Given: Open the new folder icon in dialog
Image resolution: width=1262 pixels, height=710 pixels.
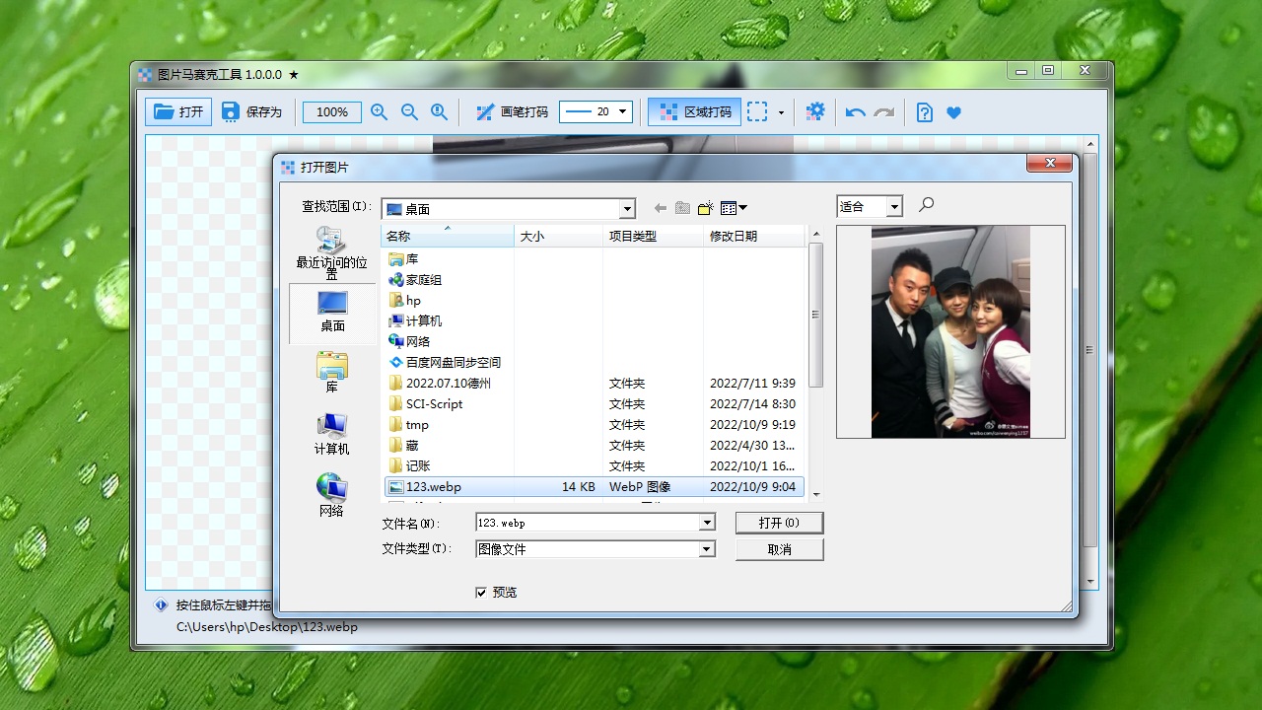Looking at the screenshot, I should (706, 207).
